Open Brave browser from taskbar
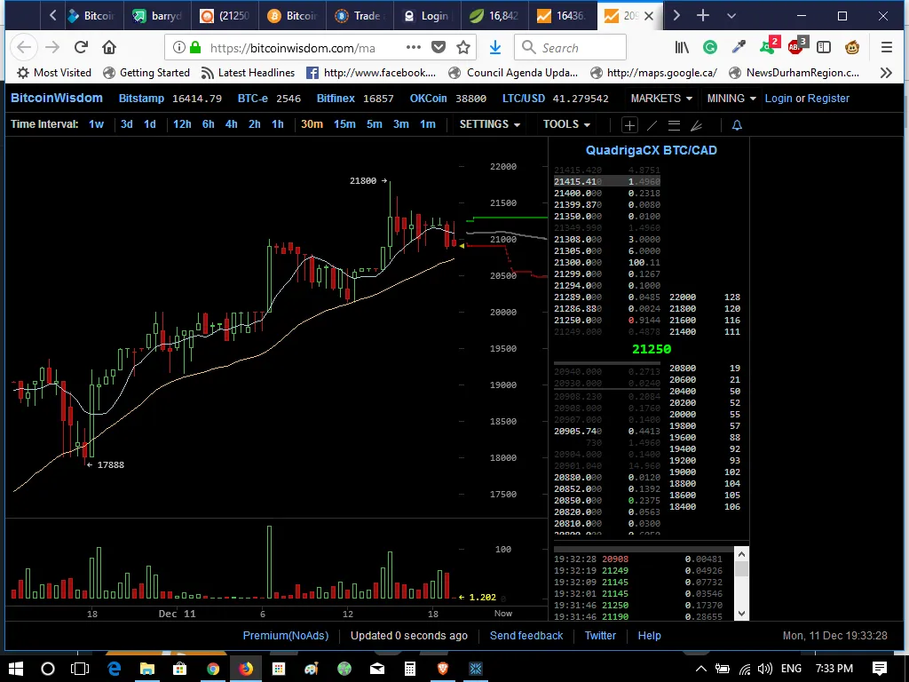 click(x=443, y=669)
